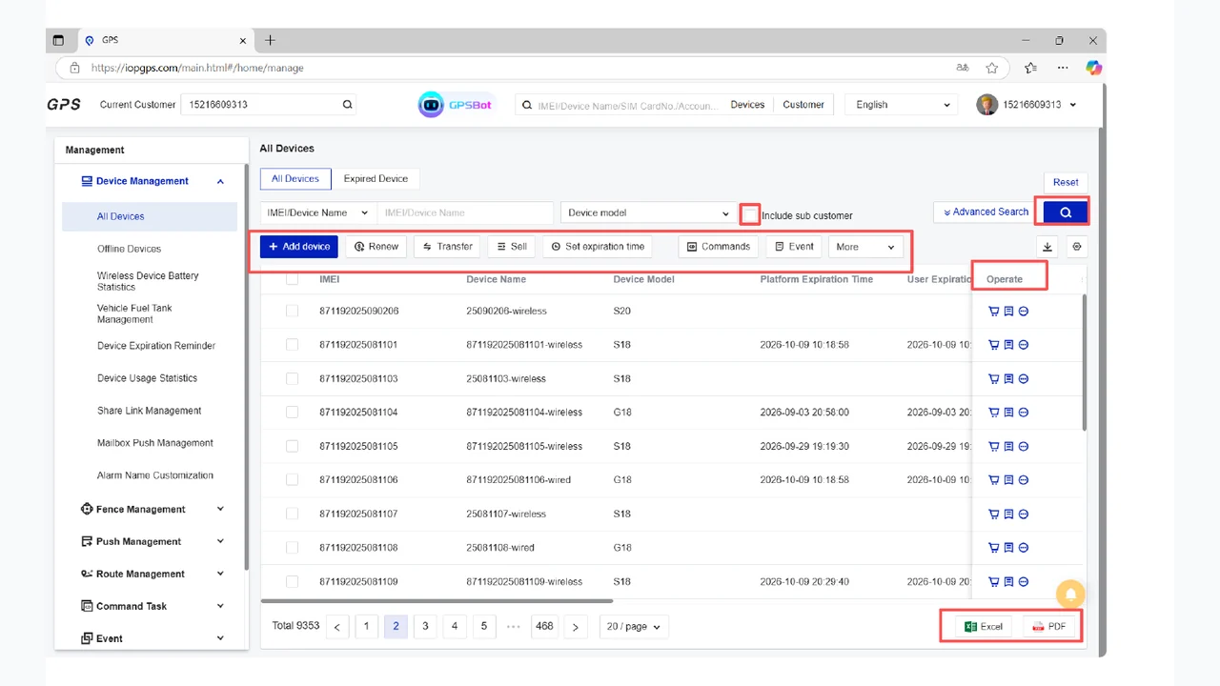The image size is (1220, 686).
Task: Open the column settings gear icon
Action: tap(1077, 247)
